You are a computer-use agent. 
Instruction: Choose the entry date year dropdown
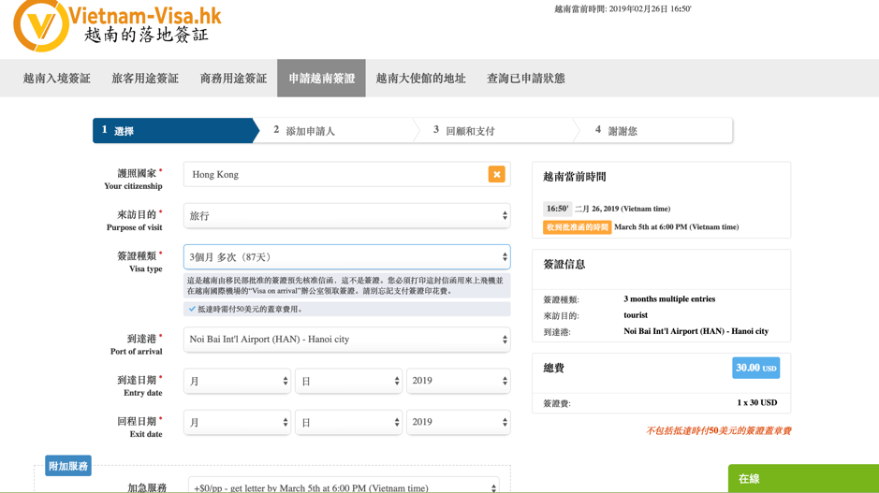click(x=458, y=381)
